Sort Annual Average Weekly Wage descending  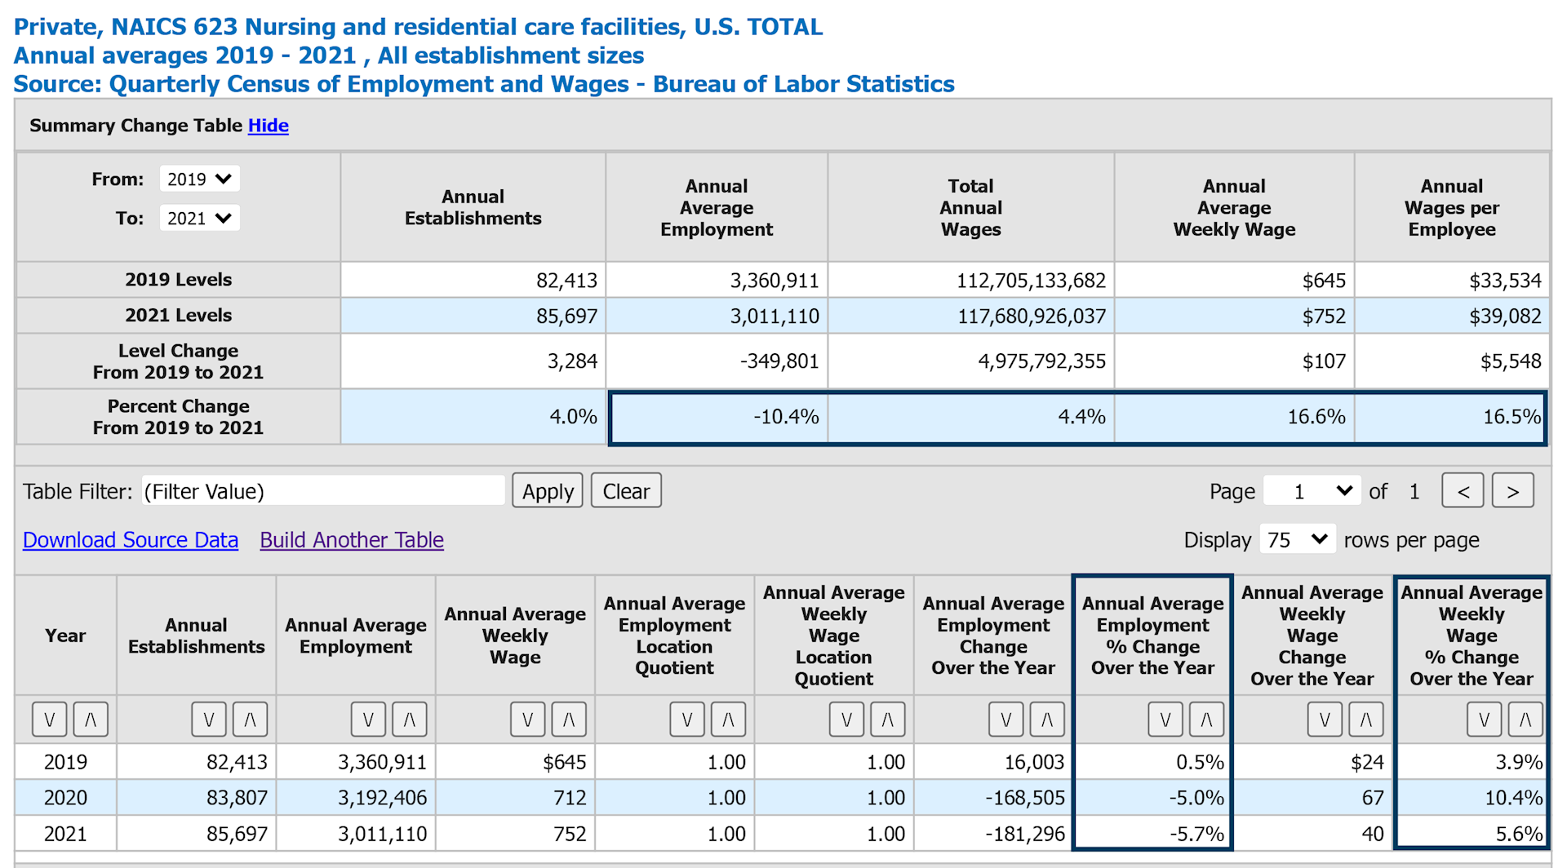(x=528, y=719)
